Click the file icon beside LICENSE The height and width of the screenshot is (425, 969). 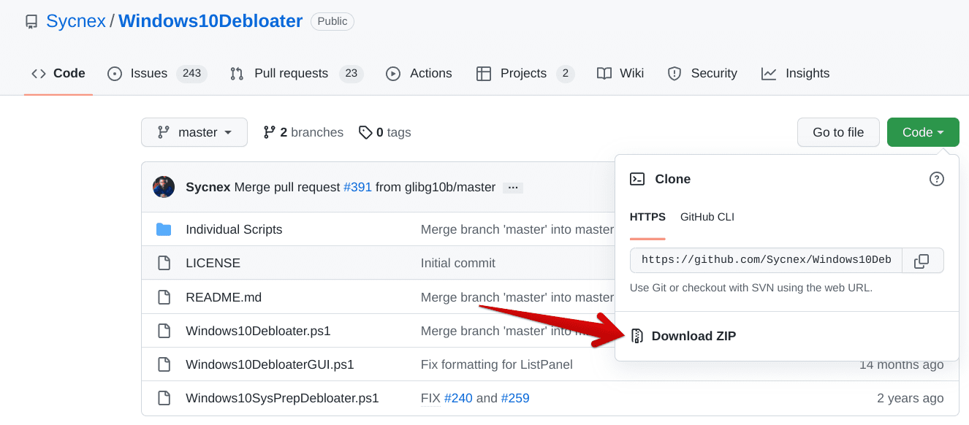[164, 263]
